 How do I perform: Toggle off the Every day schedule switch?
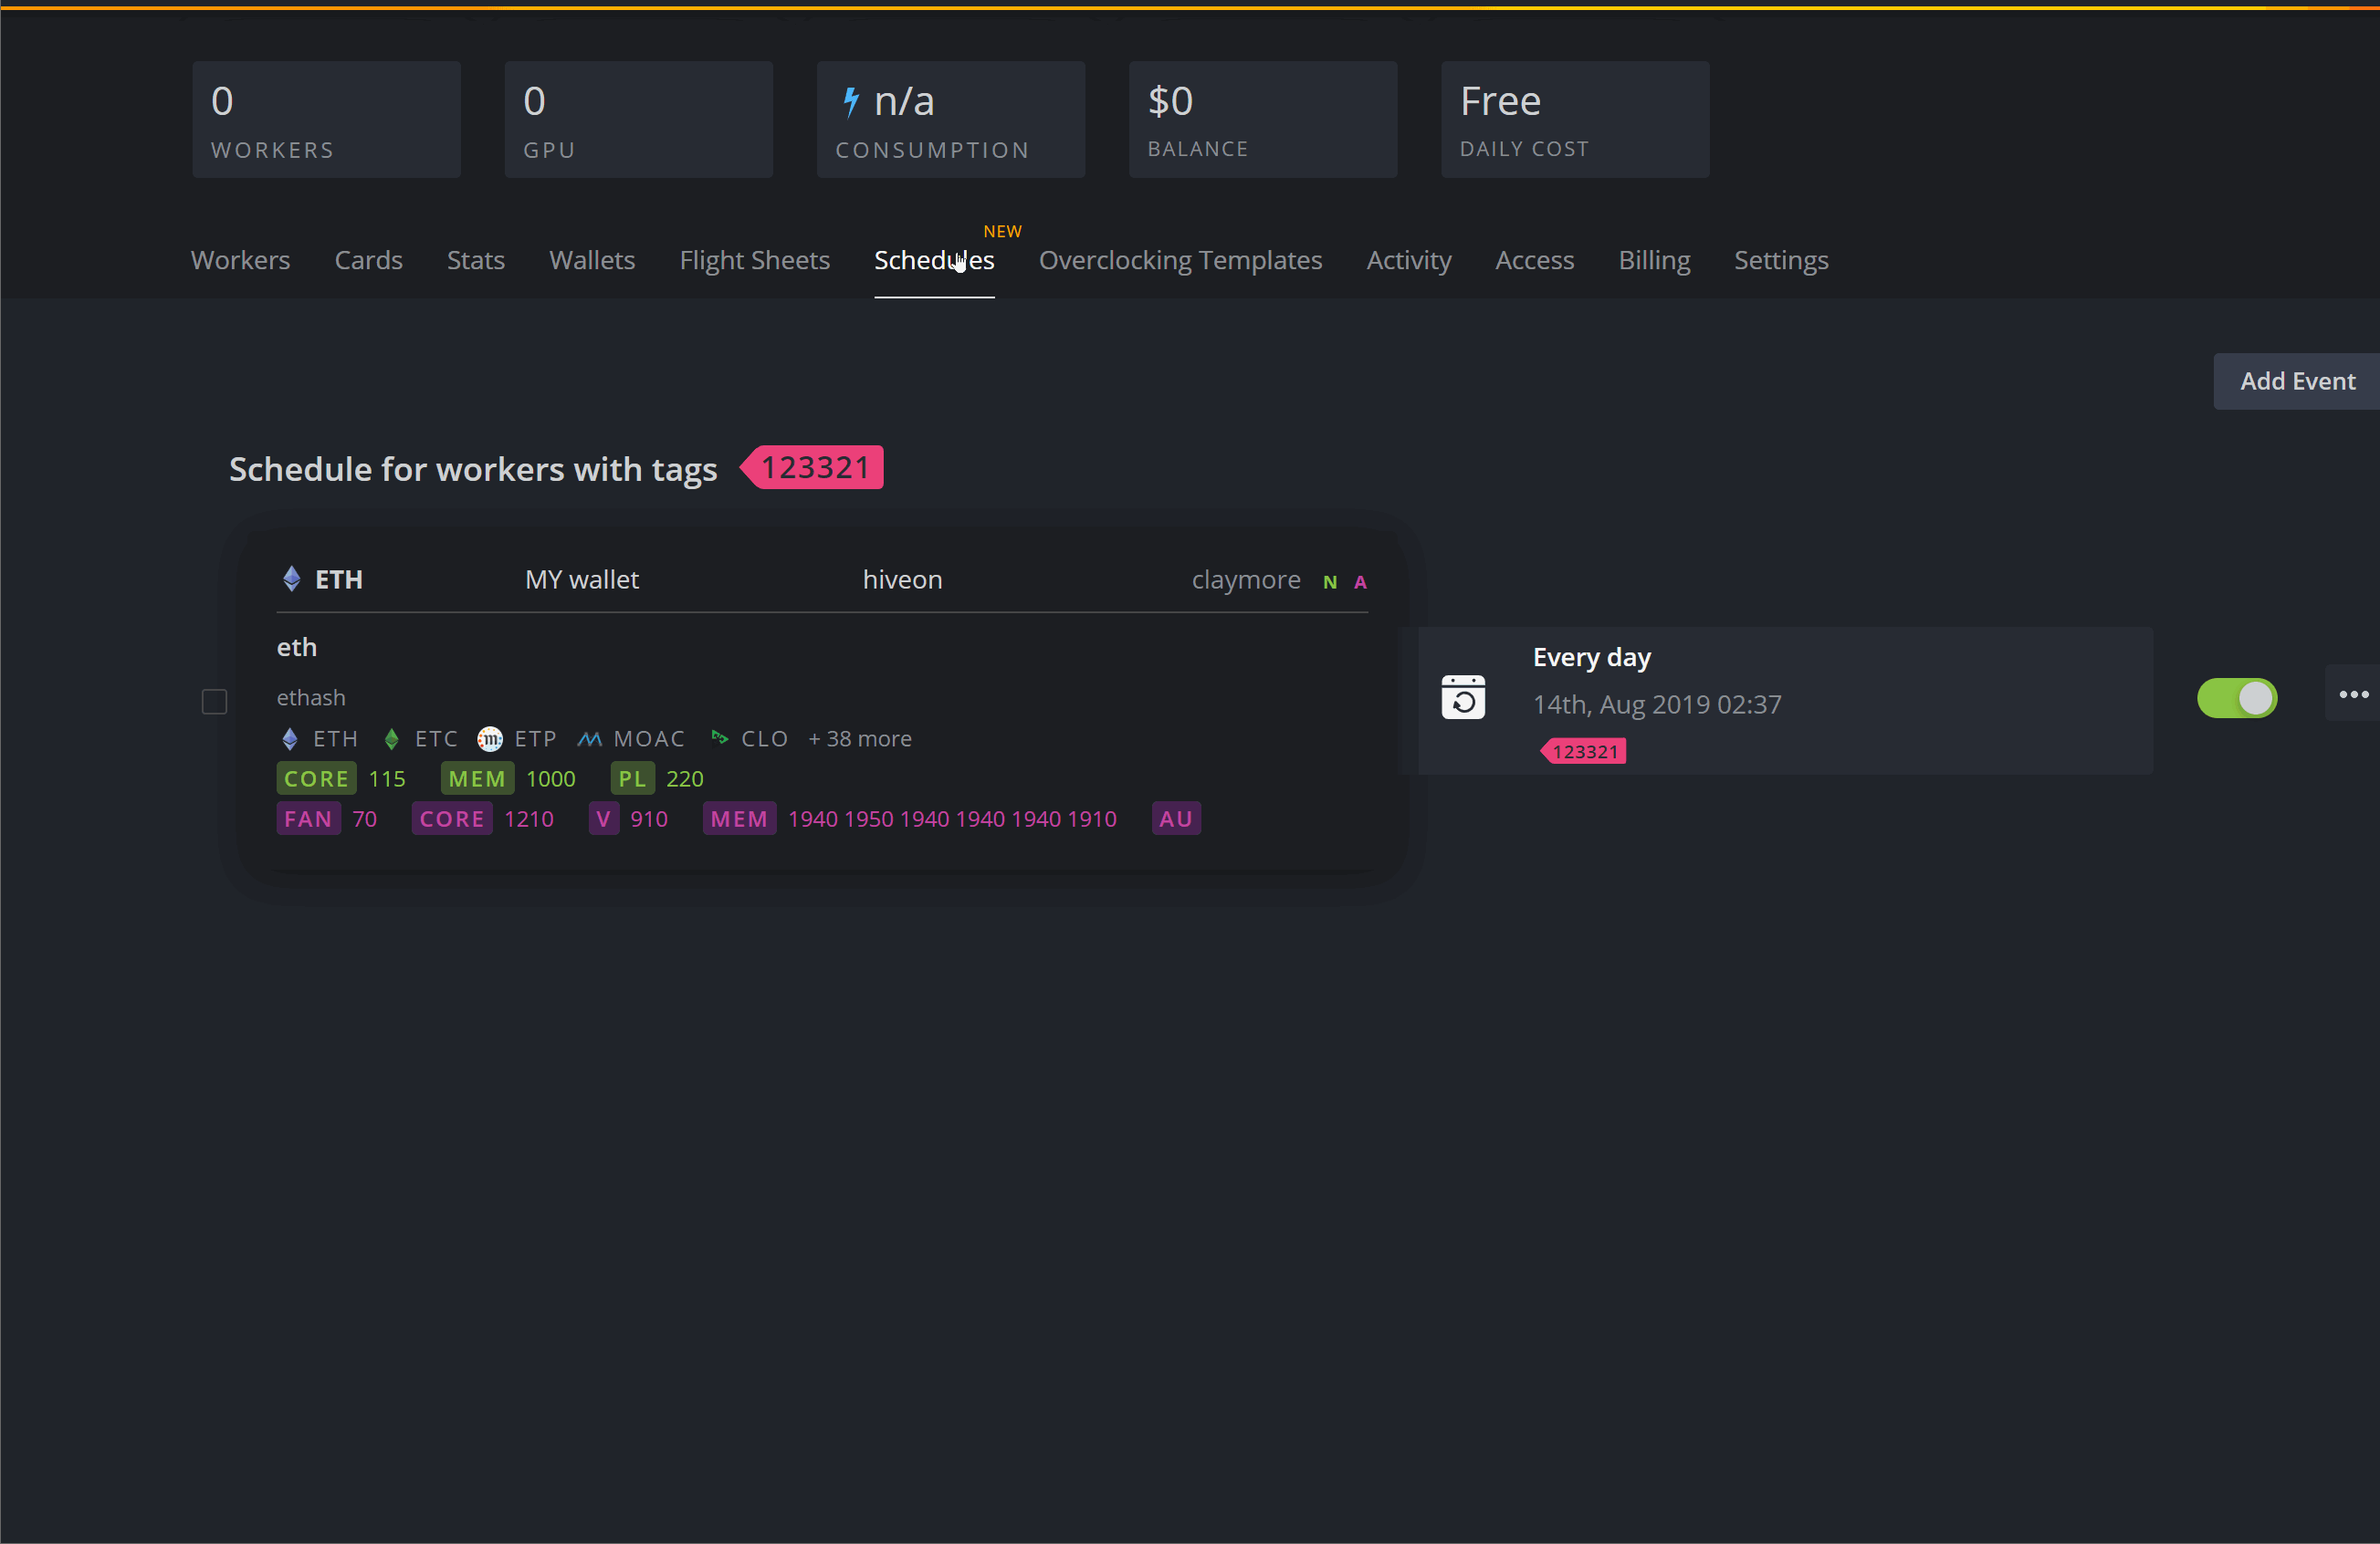pos(2236,697)
